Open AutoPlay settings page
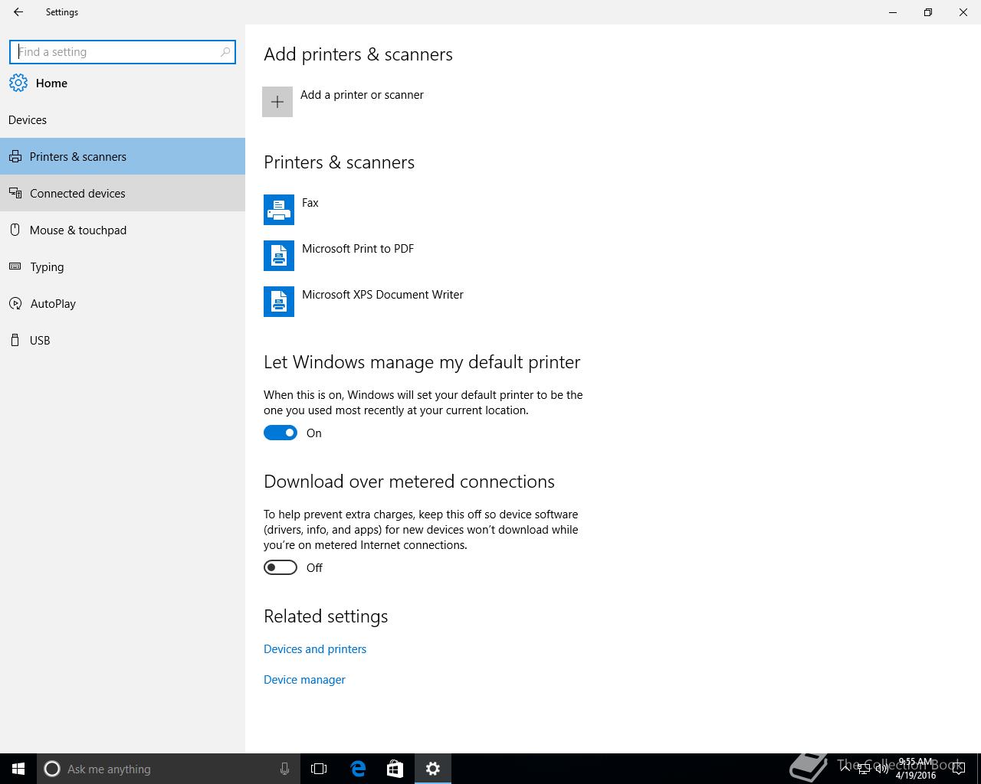This screenshot has height=784, width=981. [x=123, y=303]
